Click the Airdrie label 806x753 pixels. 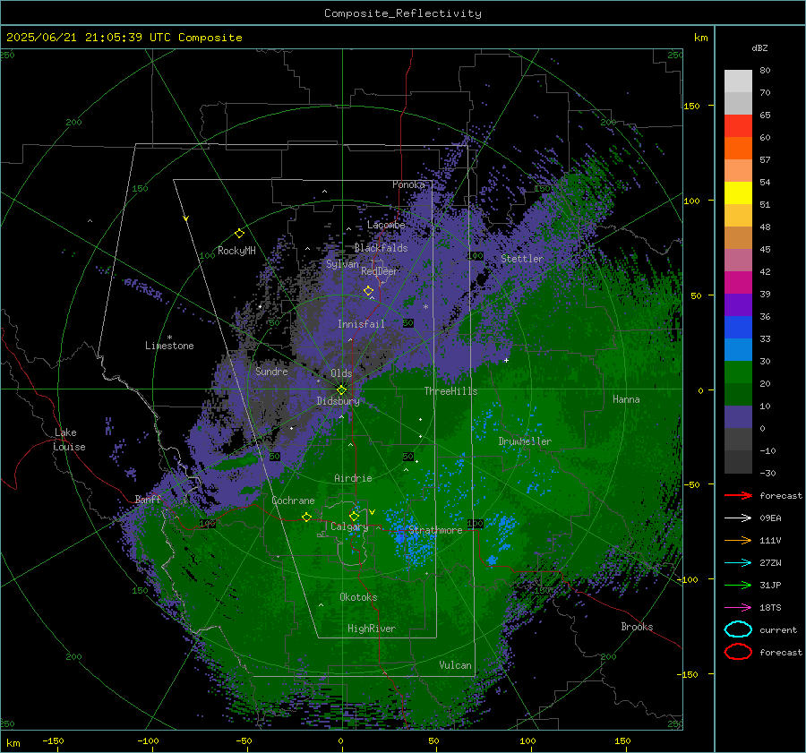point(353,478)
